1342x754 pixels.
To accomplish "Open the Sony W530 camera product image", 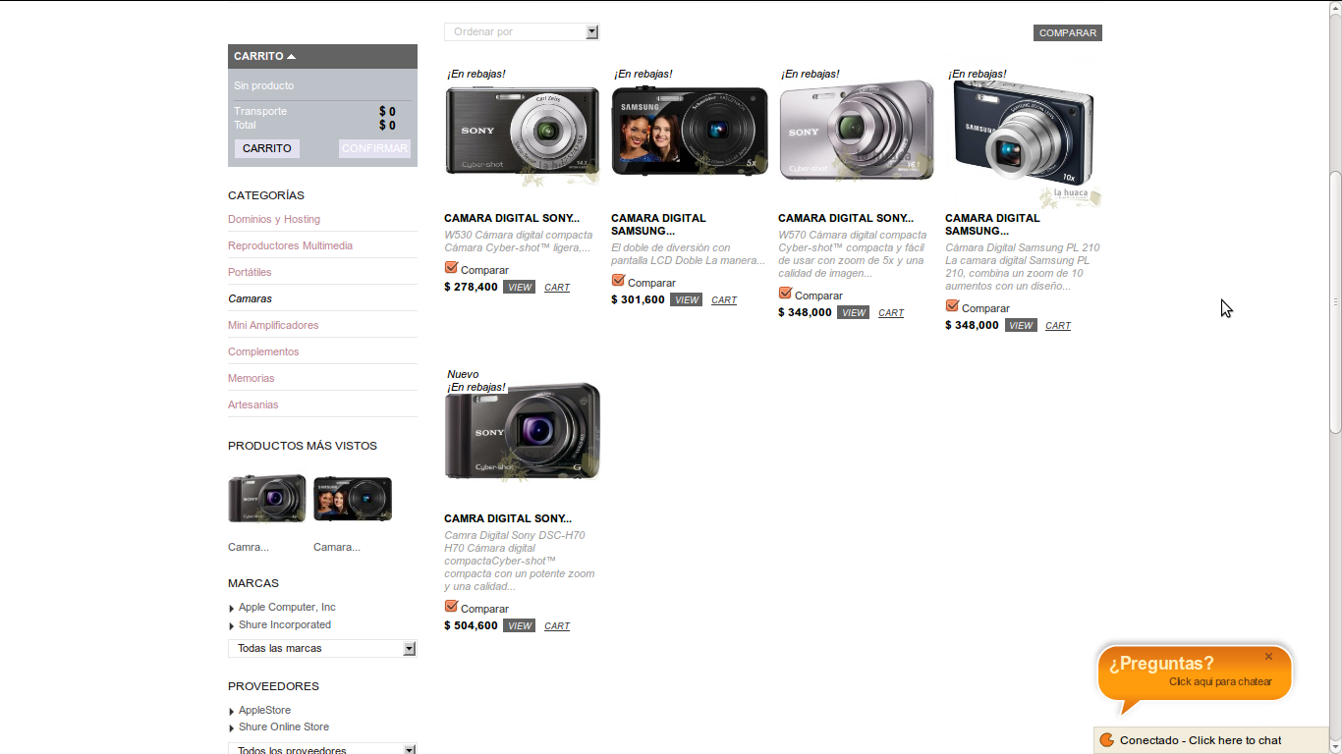I will [522, 134].
